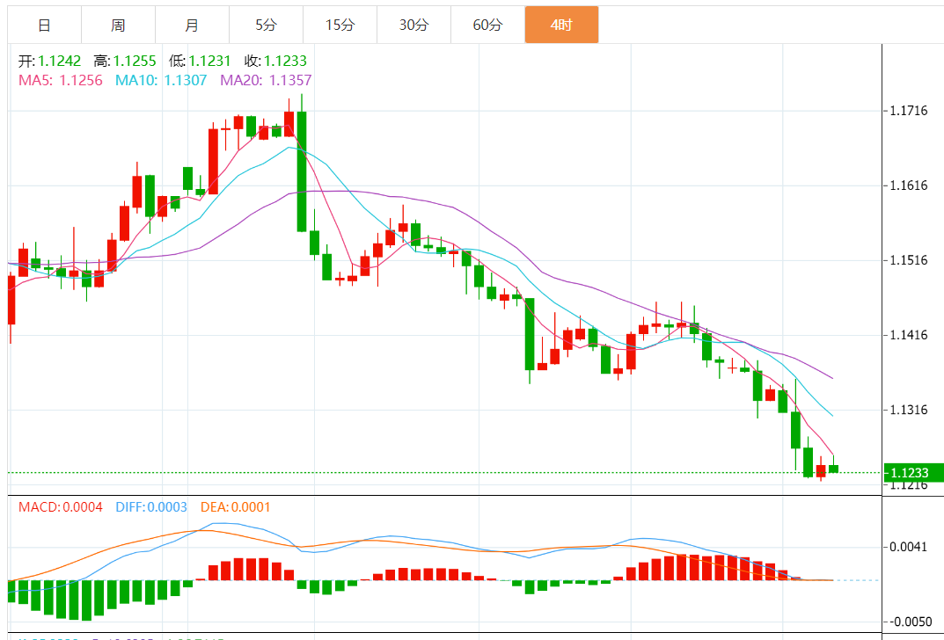Click the MA20 indicator value 1.1357

point(290,80)
